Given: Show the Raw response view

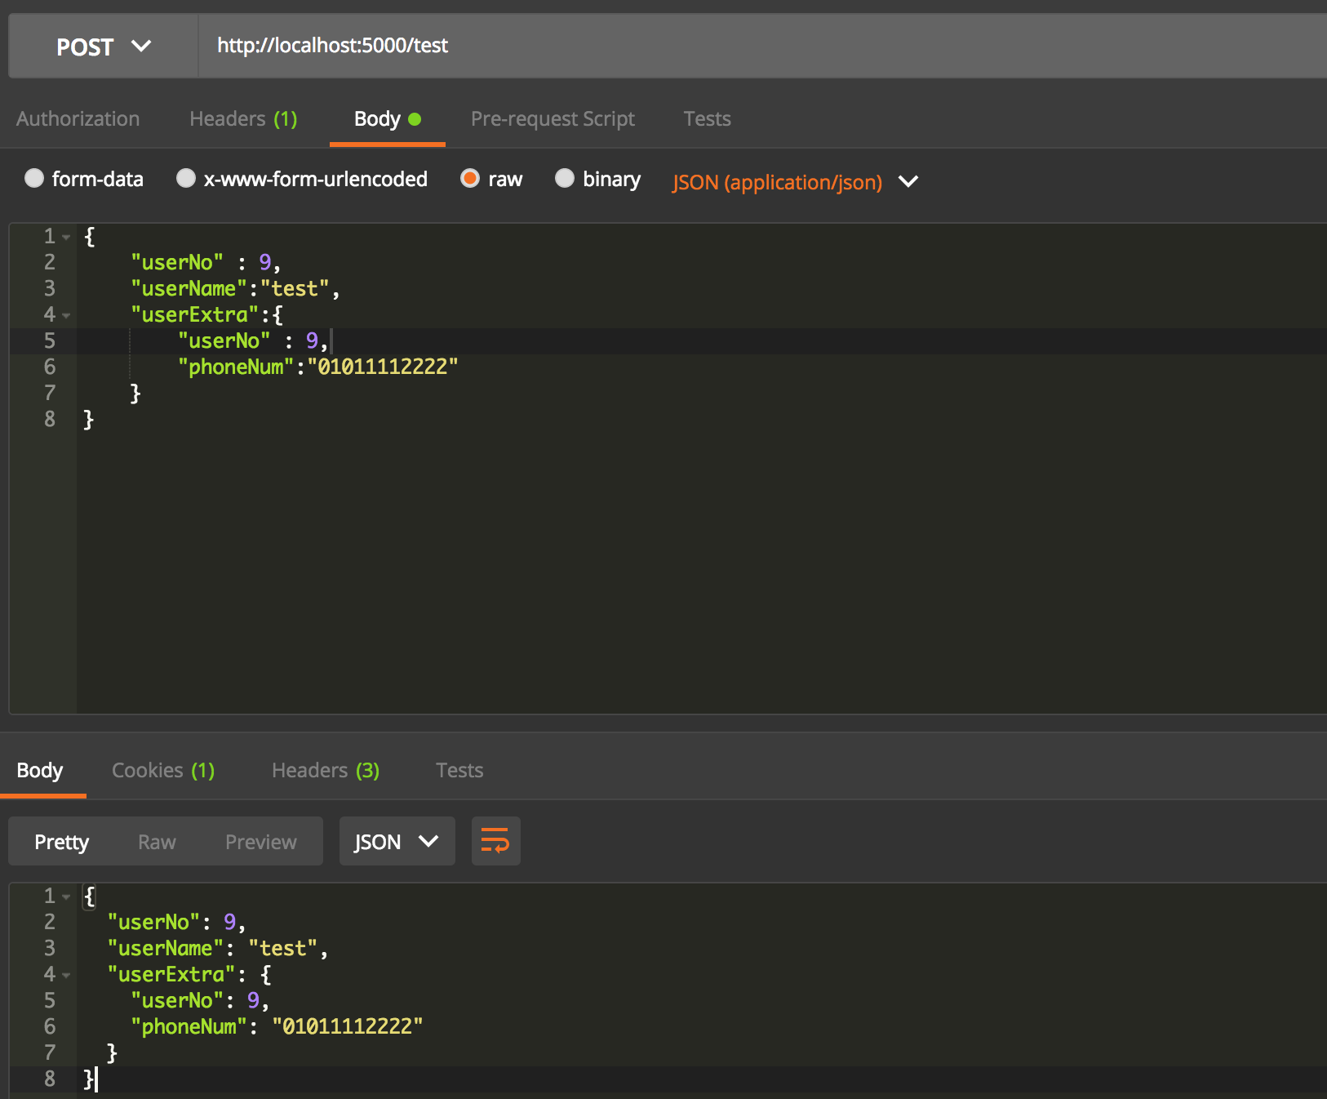Looking at the screenshot, I should coord(157,842).
